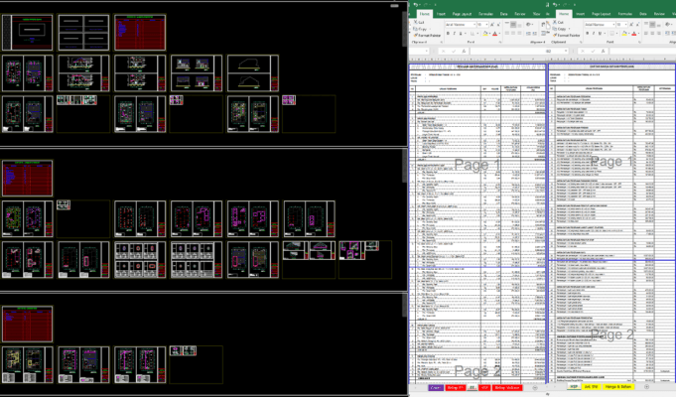Click formula Enter checkmark in the left Excel window

[454, 51]
